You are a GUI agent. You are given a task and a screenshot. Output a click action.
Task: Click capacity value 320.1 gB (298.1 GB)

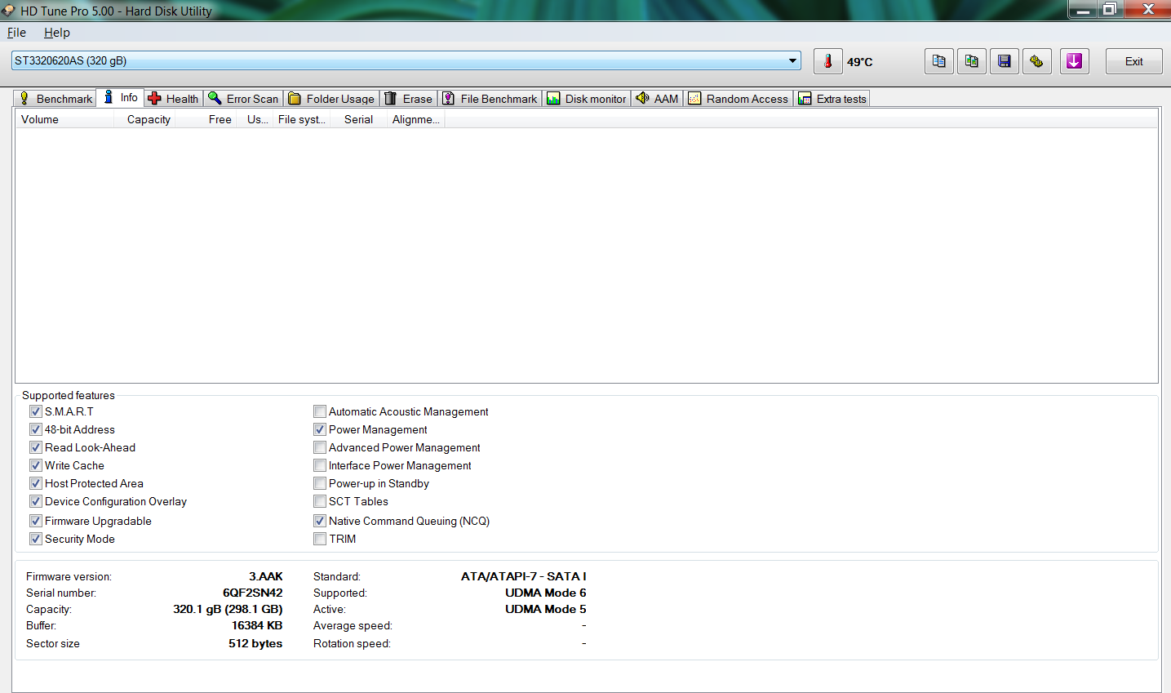(228, 609)
